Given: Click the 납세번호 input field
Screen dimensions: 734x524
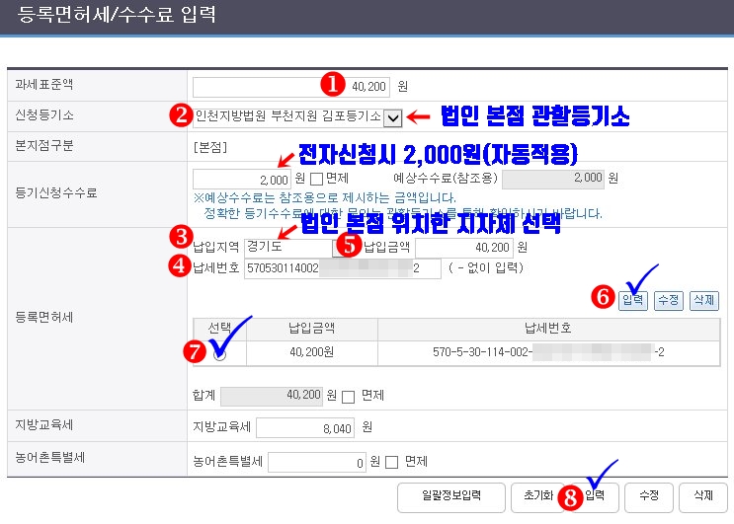Looking at the screenshot, I should [343, 268].
